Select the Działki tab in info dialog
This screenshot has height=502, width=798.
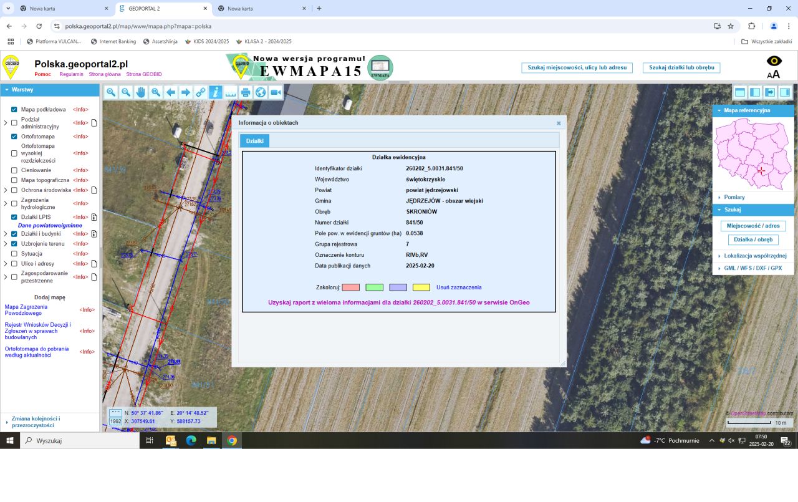tap(254, 141)
